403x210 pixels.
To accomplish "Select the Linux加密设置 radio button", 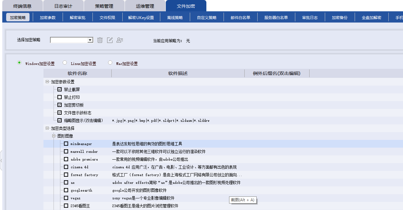I will click(65, 63).
